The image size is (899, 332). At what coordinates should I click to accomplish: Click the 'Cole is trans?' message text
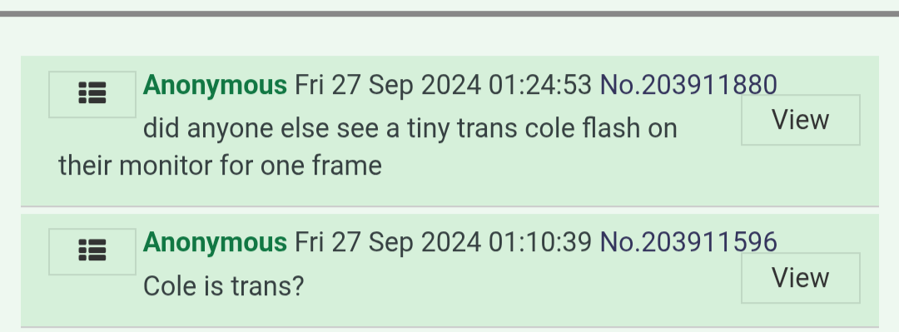pos(223,285)
